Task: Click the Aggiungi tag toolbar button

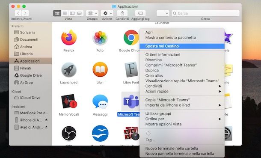Action: coord(140,13)
